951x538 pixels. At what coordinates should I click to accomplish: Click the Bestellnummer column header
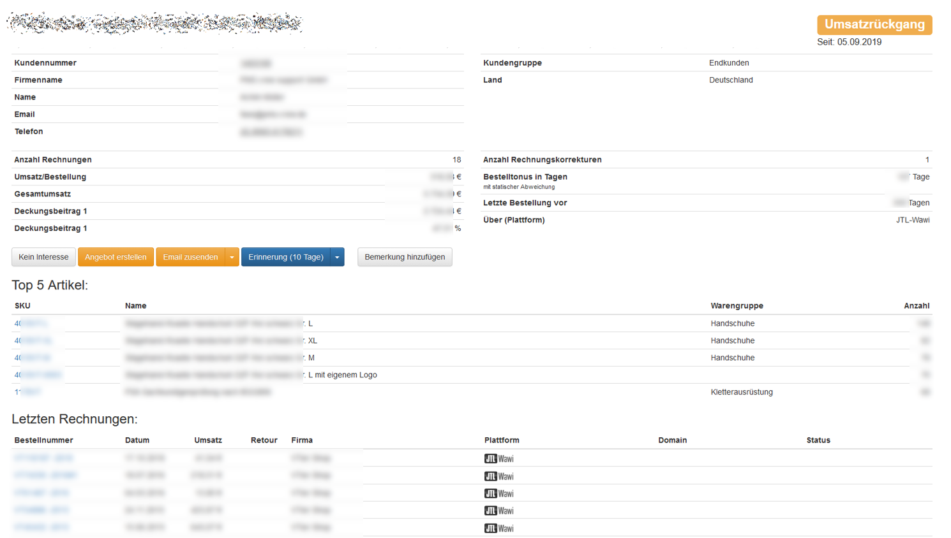coord(43,440)
